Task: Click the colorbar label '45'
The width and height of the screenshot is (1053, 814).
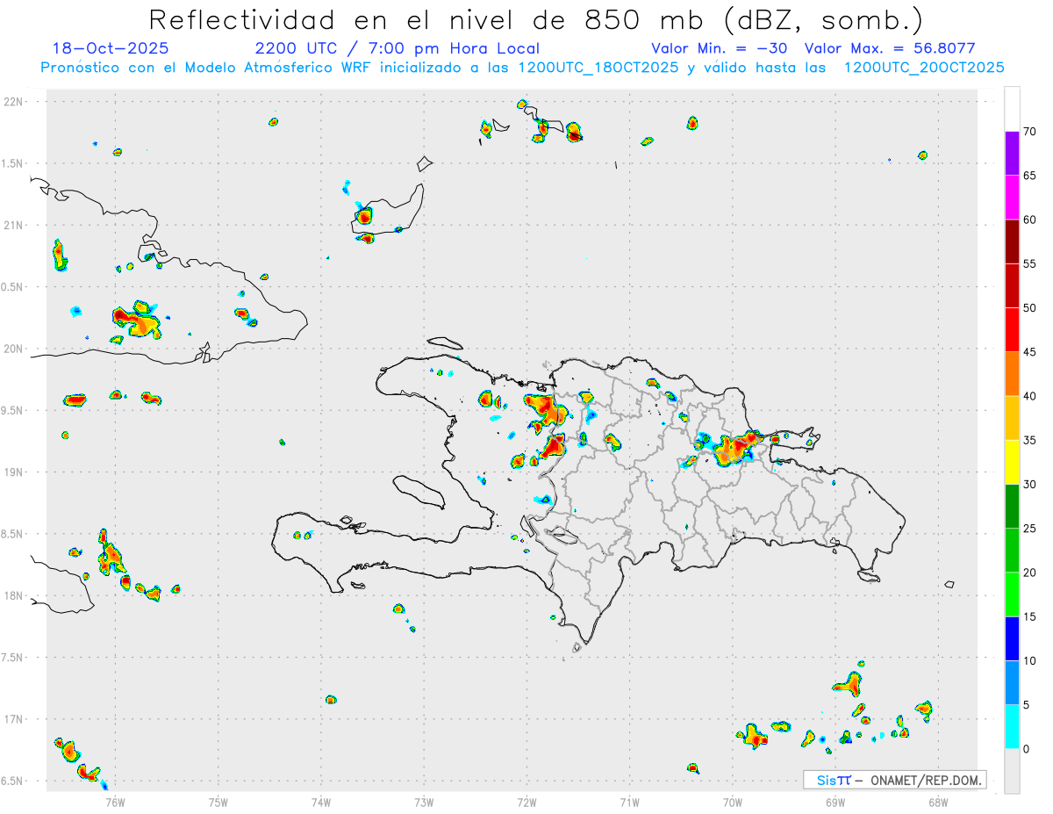Action: 1030,352
